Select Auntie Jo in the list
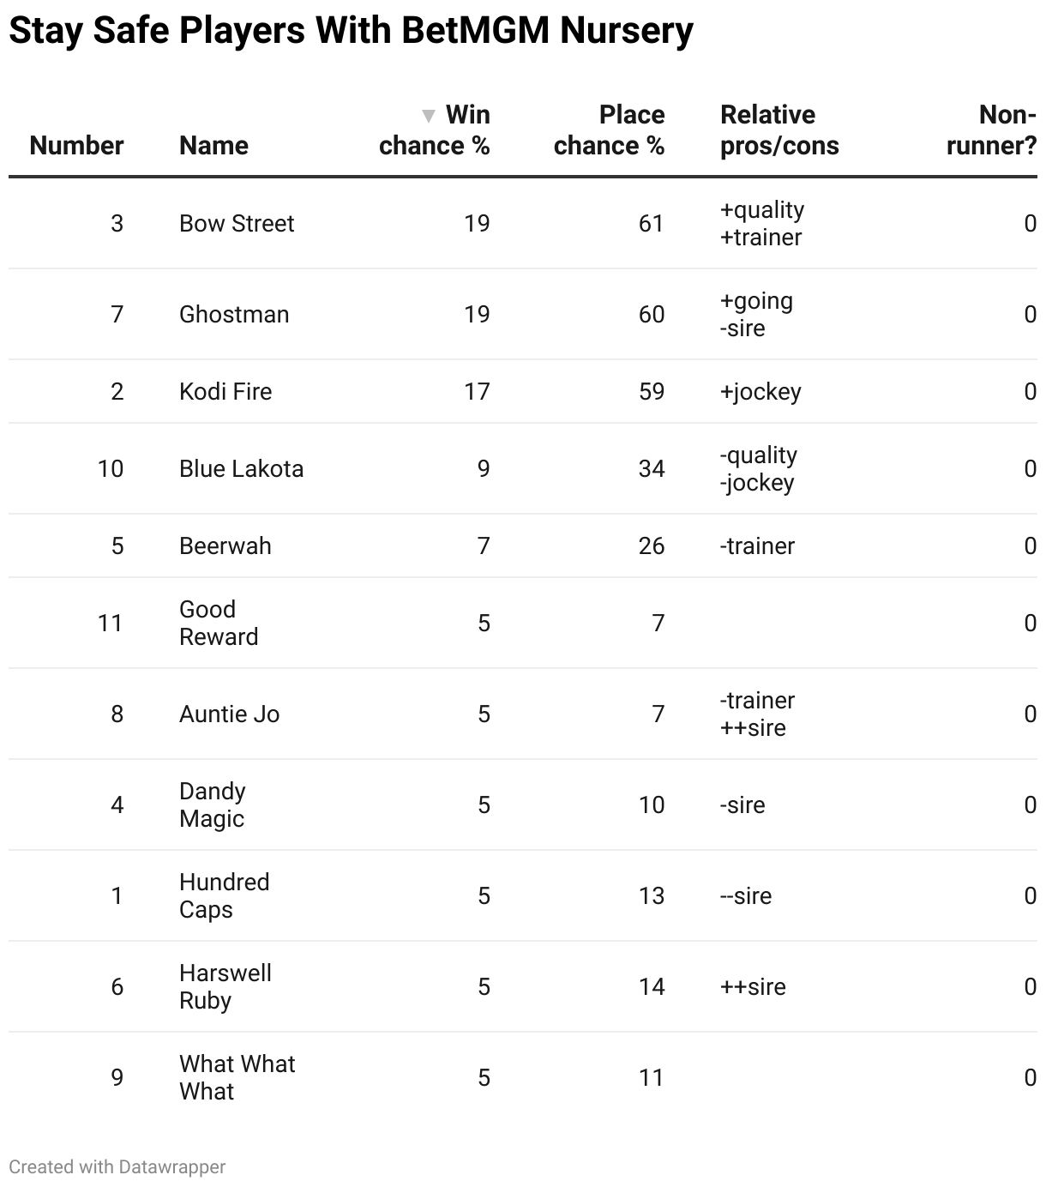1046x1187 pixels. coord(229,714)
